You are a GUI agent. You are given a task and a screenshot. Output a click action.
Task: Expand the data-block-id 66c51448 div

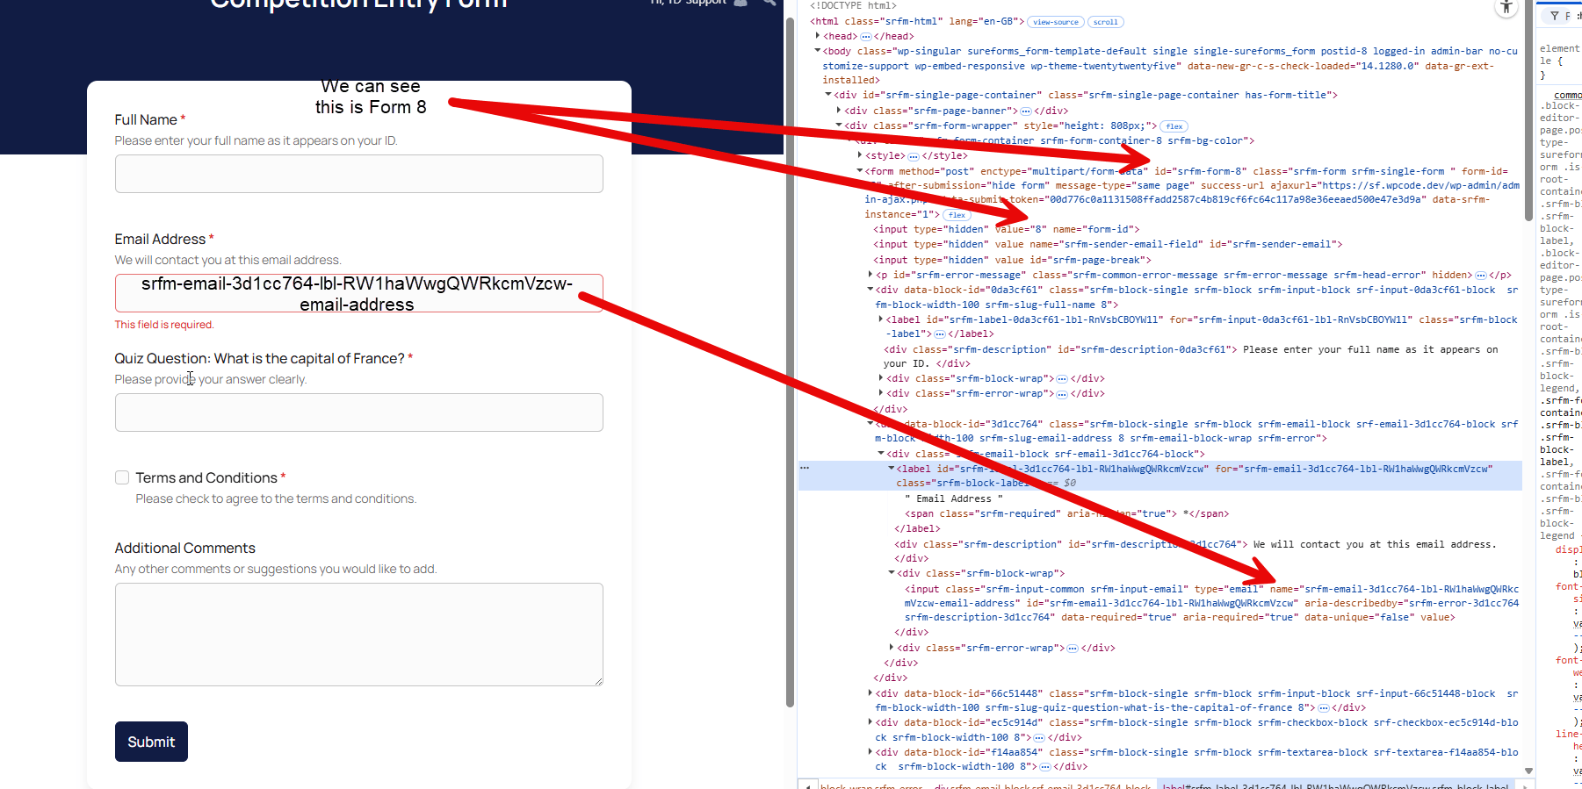tap(870, 693)
